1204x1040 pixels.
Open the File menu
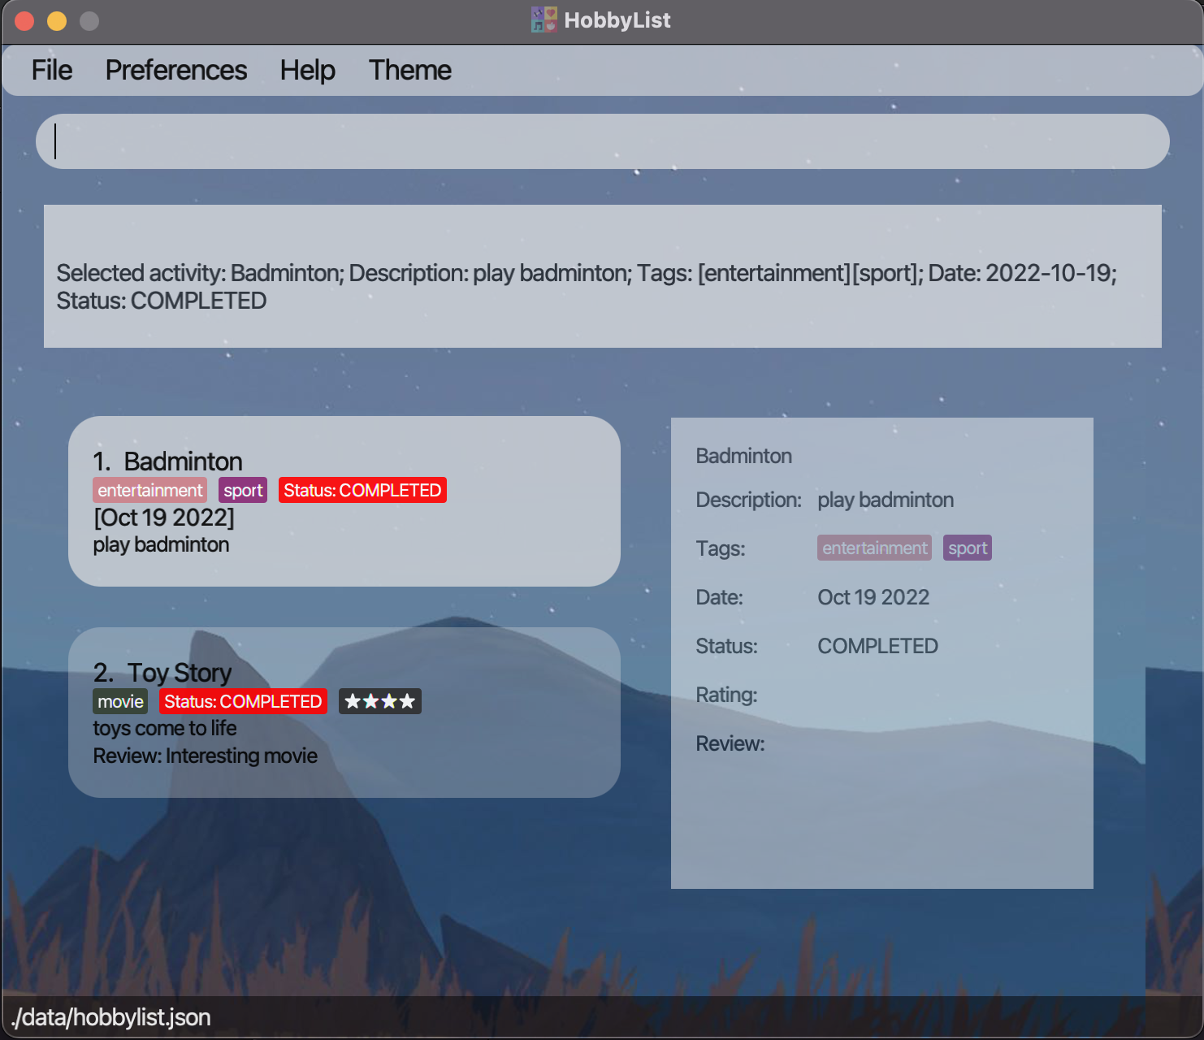coord(52,71)
